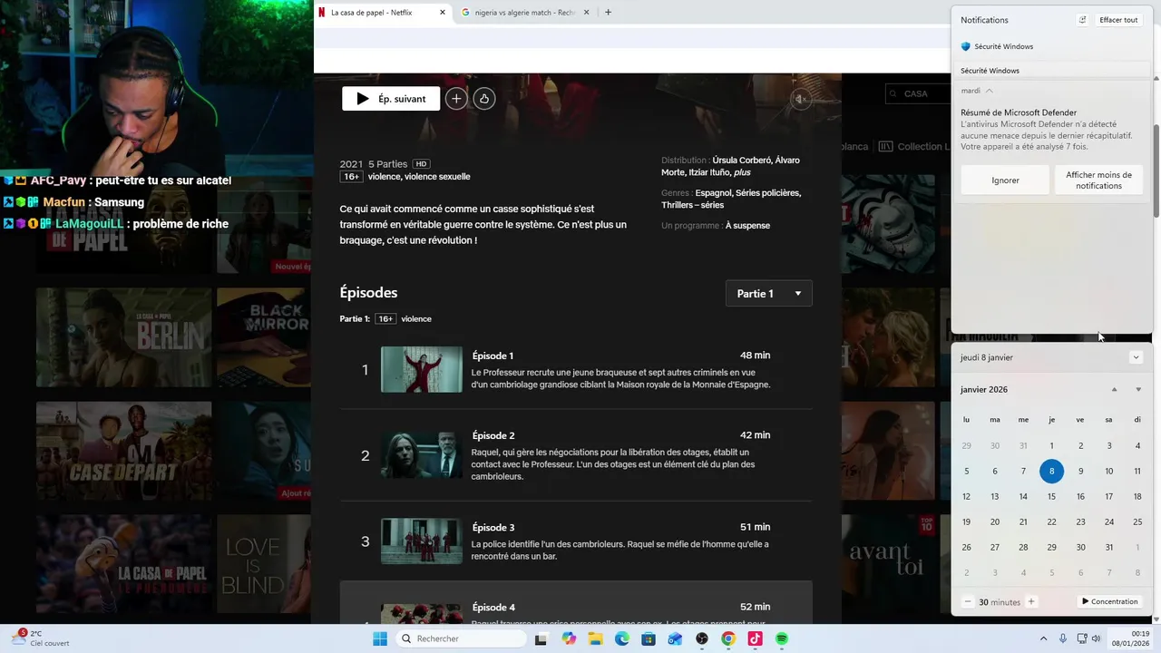
Task: Open Épisode 2 thumbnail
Action: point(422,455)
